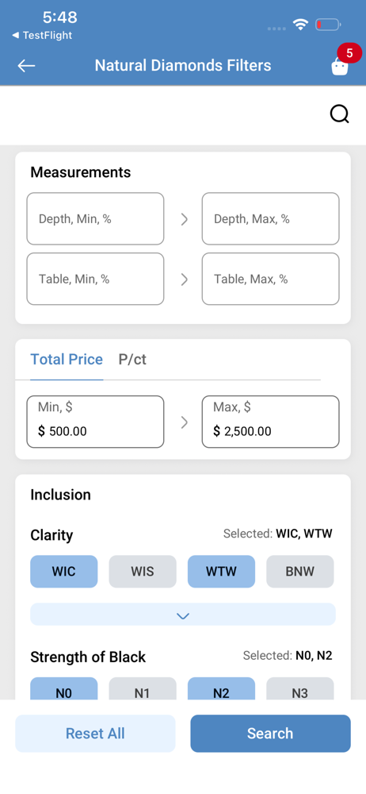
Task: Tap the arrow between price Min and Max
Action: [184, 422]
